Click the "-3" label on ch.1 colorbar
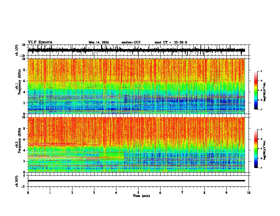Screen dimensions: 280x216 click(261, 71)
